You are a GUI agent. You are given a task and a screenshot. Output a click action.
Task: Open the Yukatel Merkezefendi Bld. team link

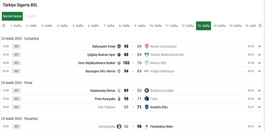pyautogui.click(x=167, y=55)
